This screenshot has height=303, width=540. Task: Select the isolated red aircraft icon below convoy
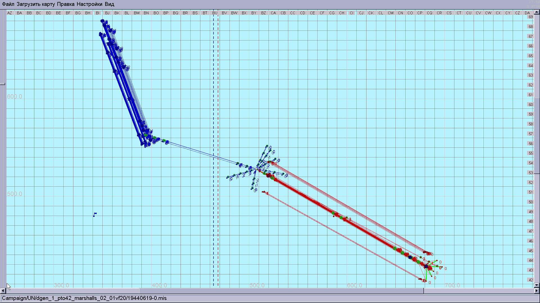tap(264, 192)
